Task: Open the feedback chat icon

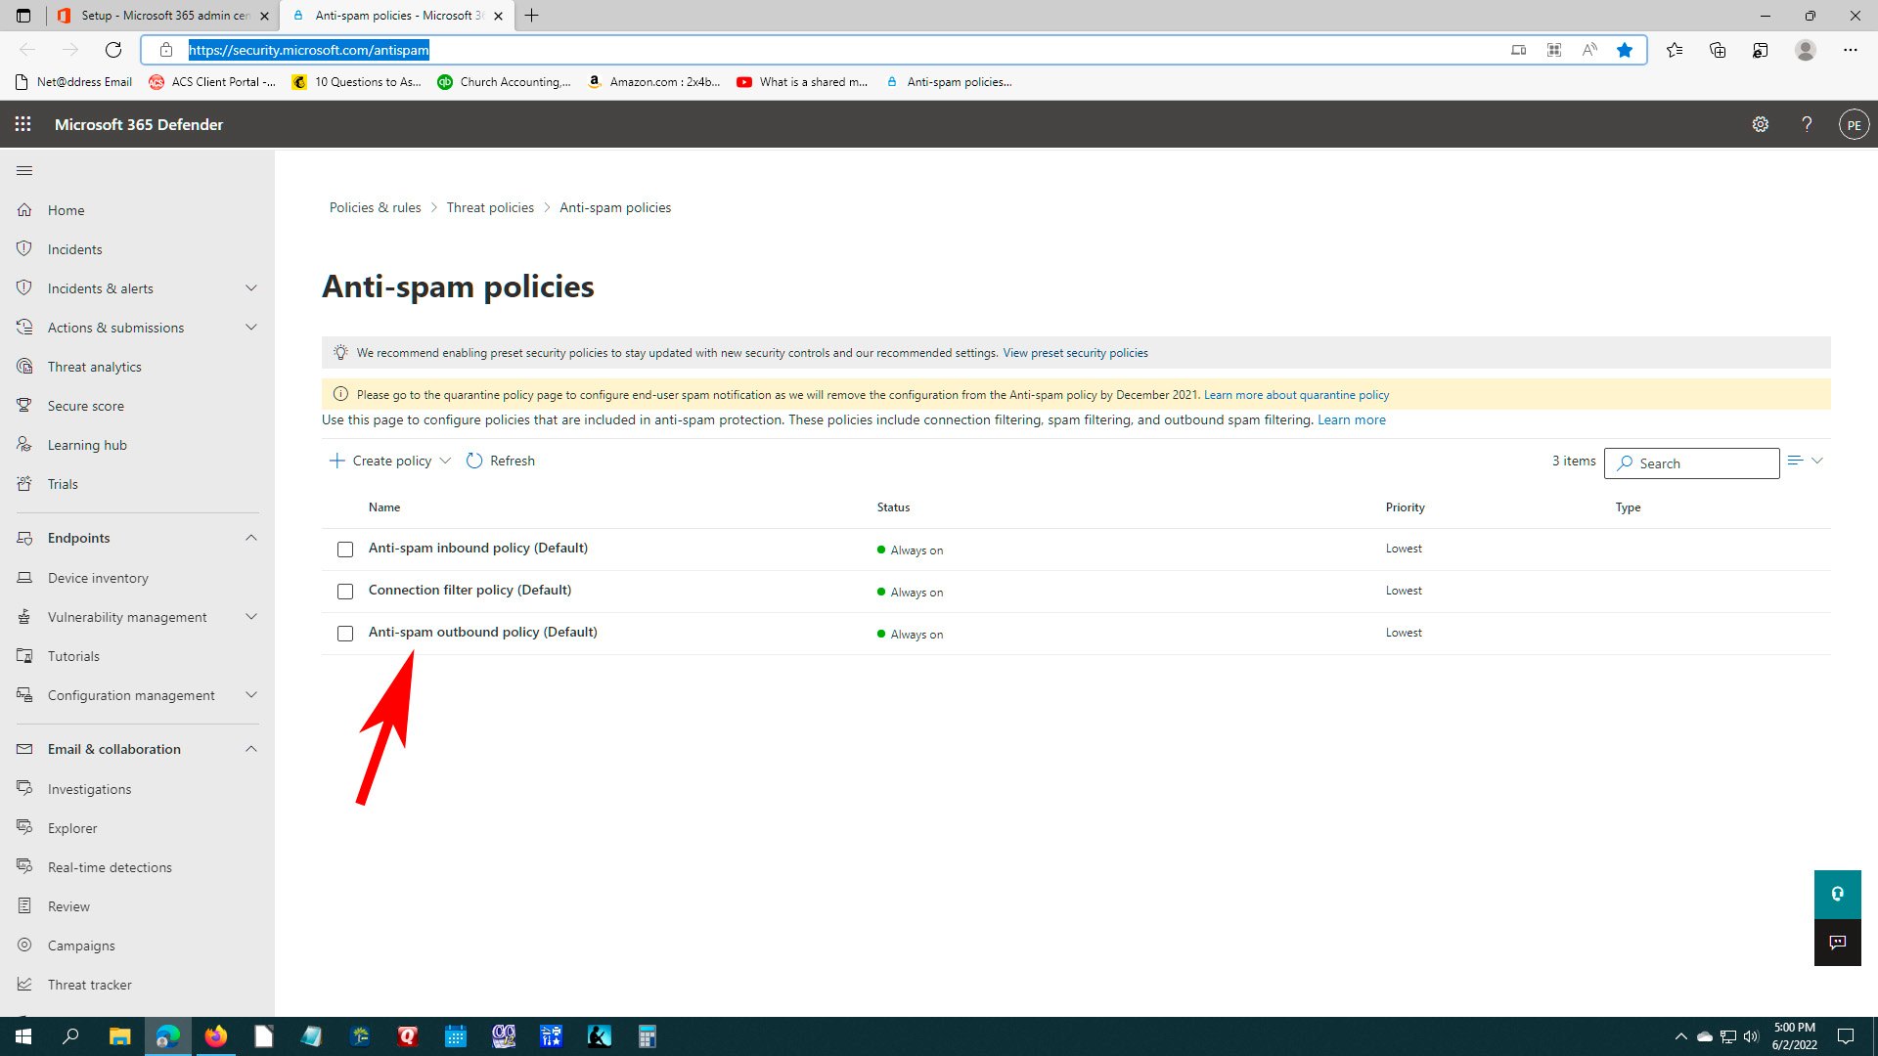Action: (1837, 943)
